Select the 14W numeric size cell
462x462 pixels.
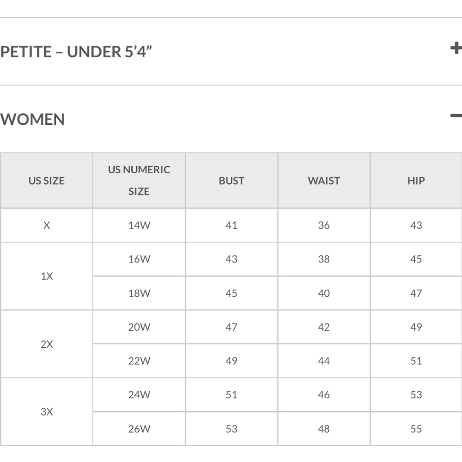[139, 225]
